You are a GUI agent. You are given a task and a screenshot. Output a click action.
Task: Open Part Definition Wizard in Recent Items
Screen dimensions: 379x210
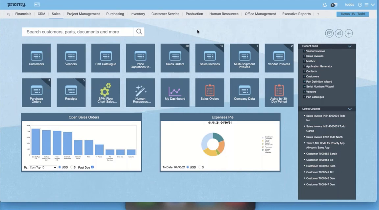[319, 81]
